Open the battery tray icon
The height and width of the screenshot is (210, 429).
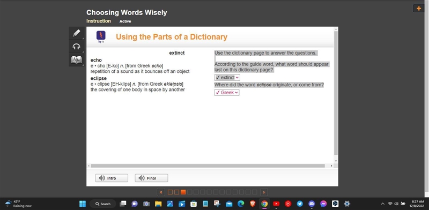(x=403, y=204)
